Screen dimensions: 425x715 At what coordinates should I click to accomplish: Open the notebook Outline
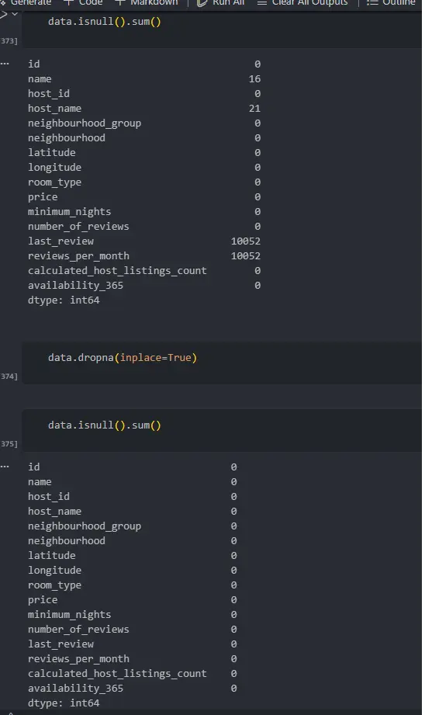392,3
